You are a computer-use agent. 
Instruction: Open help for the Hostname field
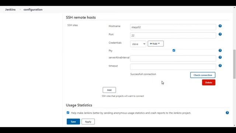(x=220, y=26)
